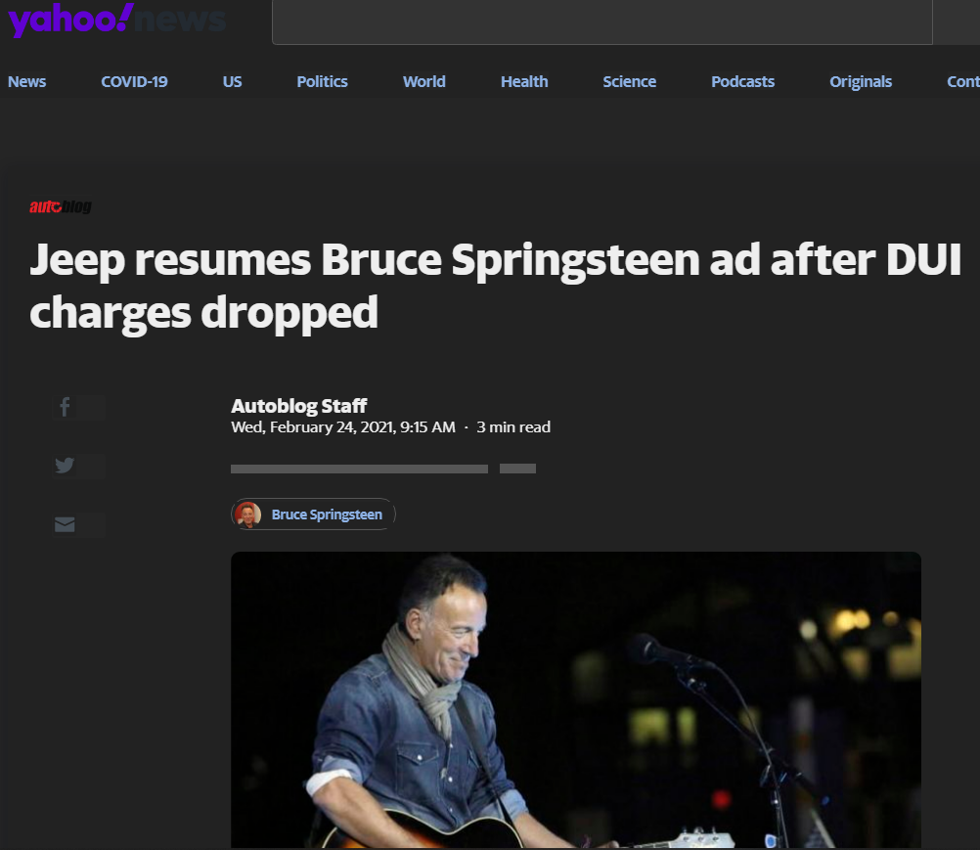Click inside the search input field
Viewport: 980px width, 850px height.
pyautogui.click(x=601, y=22)
